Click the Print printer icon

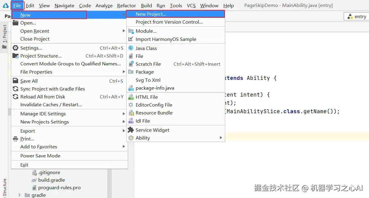[15, 139]
